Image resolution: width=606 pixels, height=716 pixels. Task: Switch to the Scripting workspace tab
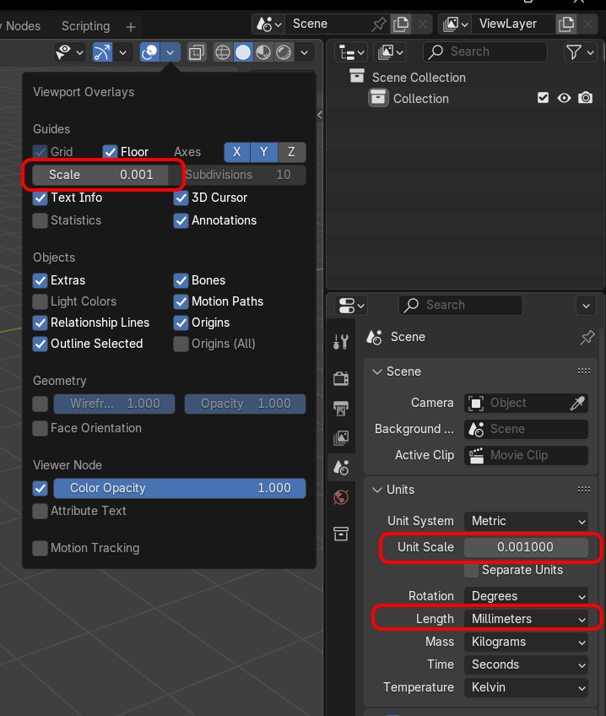(85, 26)
